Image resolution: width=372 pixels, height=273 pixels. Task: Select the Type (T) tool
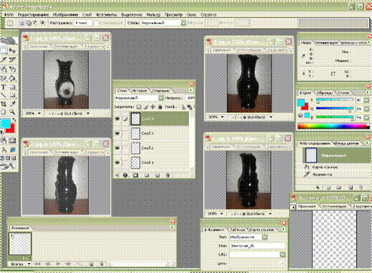tap(4, 87)
